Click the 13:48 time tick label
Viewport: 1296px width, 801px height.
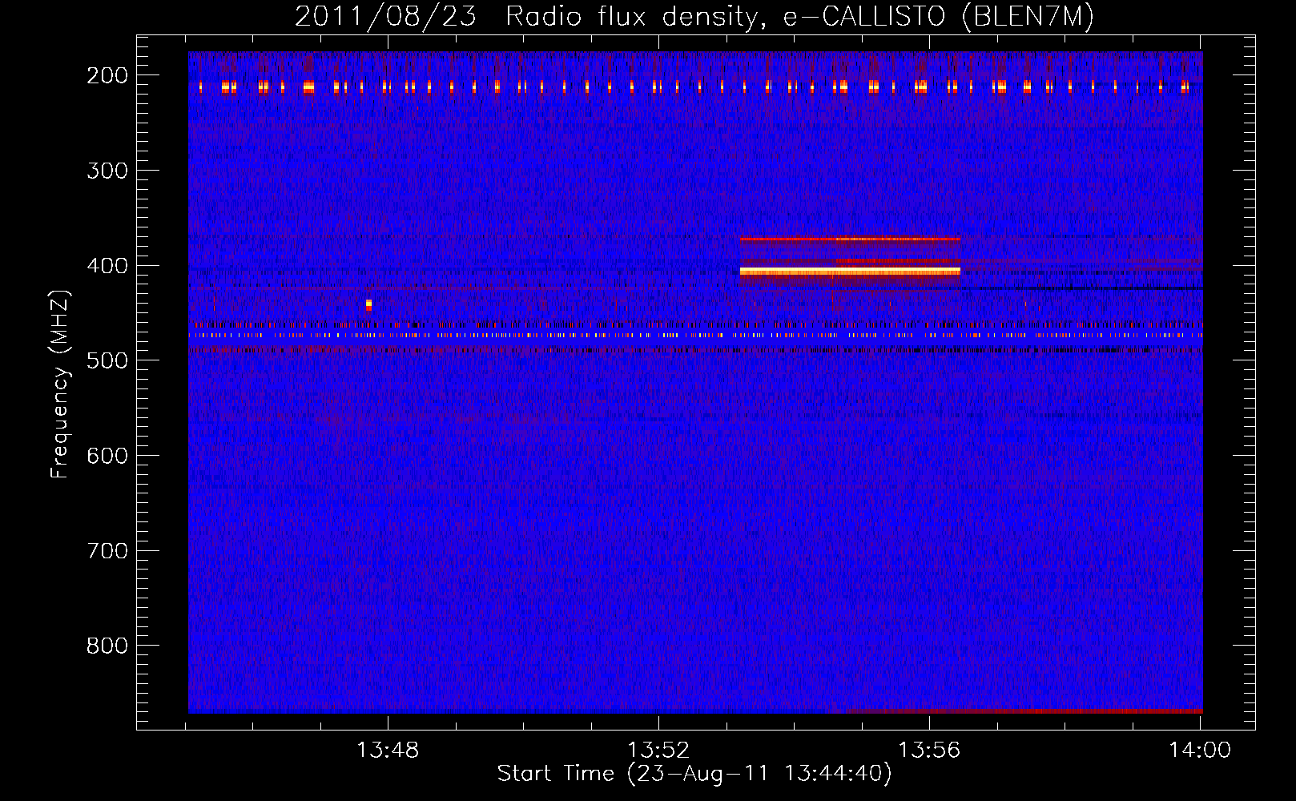pyautogui.click(x=388, y=751)
